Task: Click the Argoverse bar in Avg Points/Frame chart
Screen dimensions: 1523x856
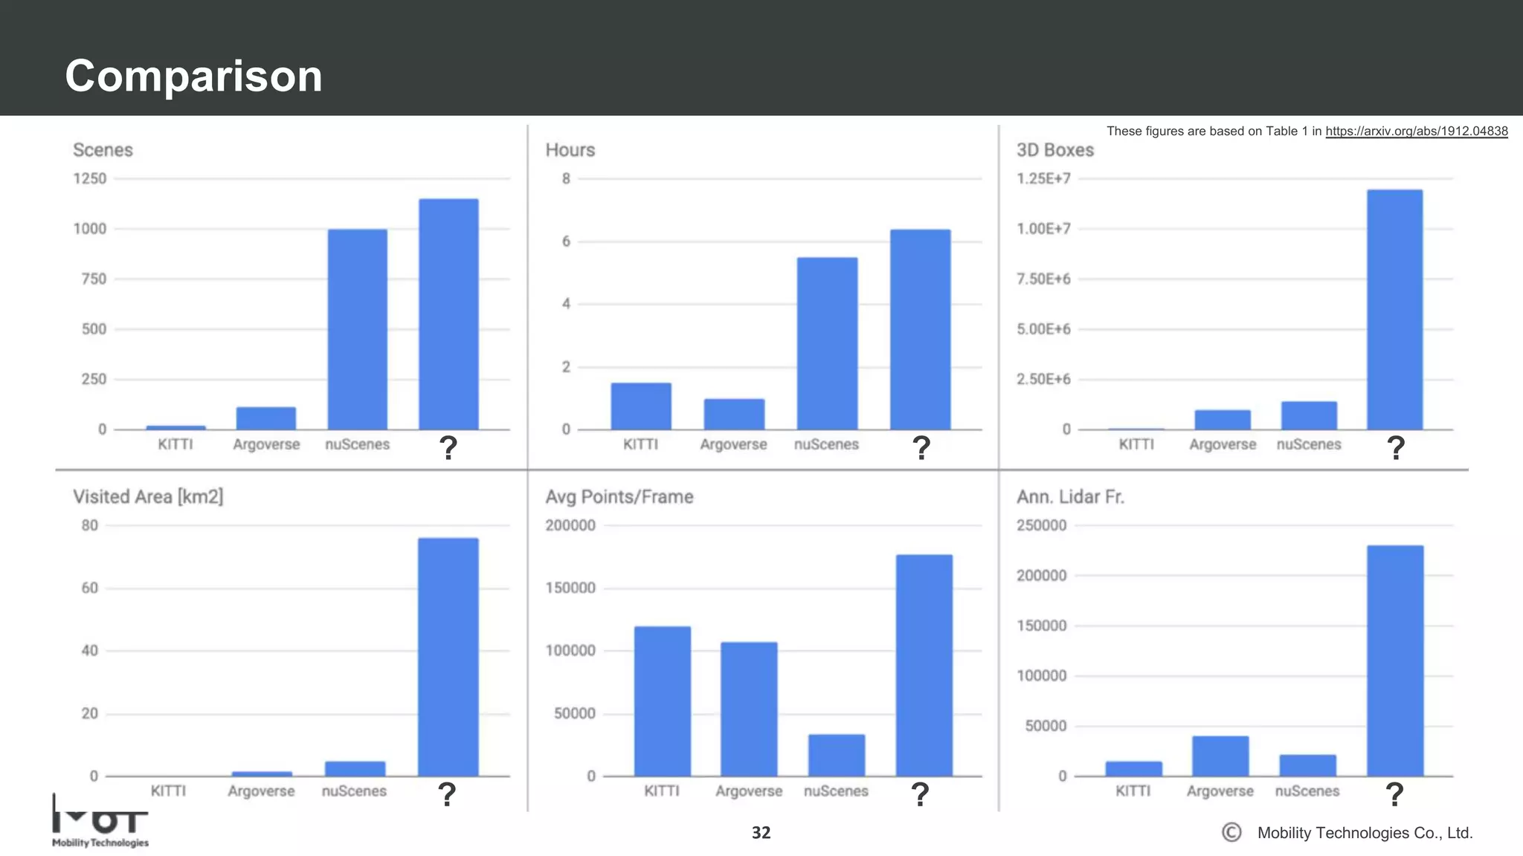Action: click(x=748, y=709)
